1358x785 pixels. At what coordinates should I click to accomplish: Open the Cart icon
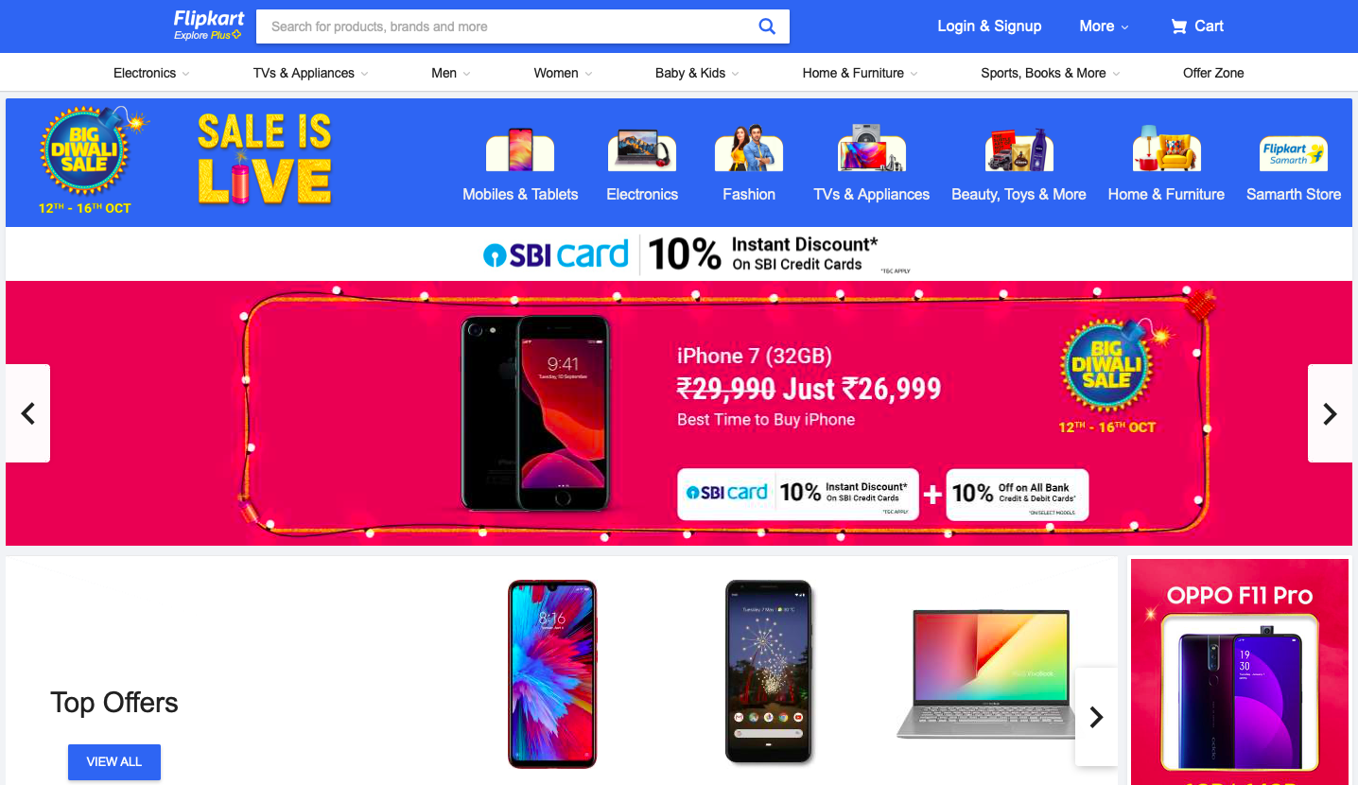1178,26
